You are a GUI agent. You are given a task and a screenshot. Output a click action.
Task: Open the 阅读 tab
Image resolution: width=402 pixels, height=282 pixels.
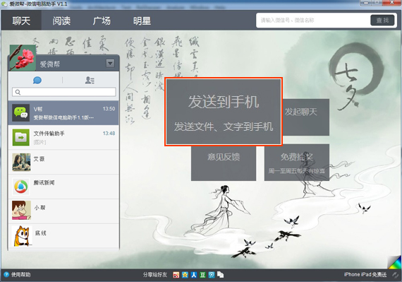pos(61,20)
